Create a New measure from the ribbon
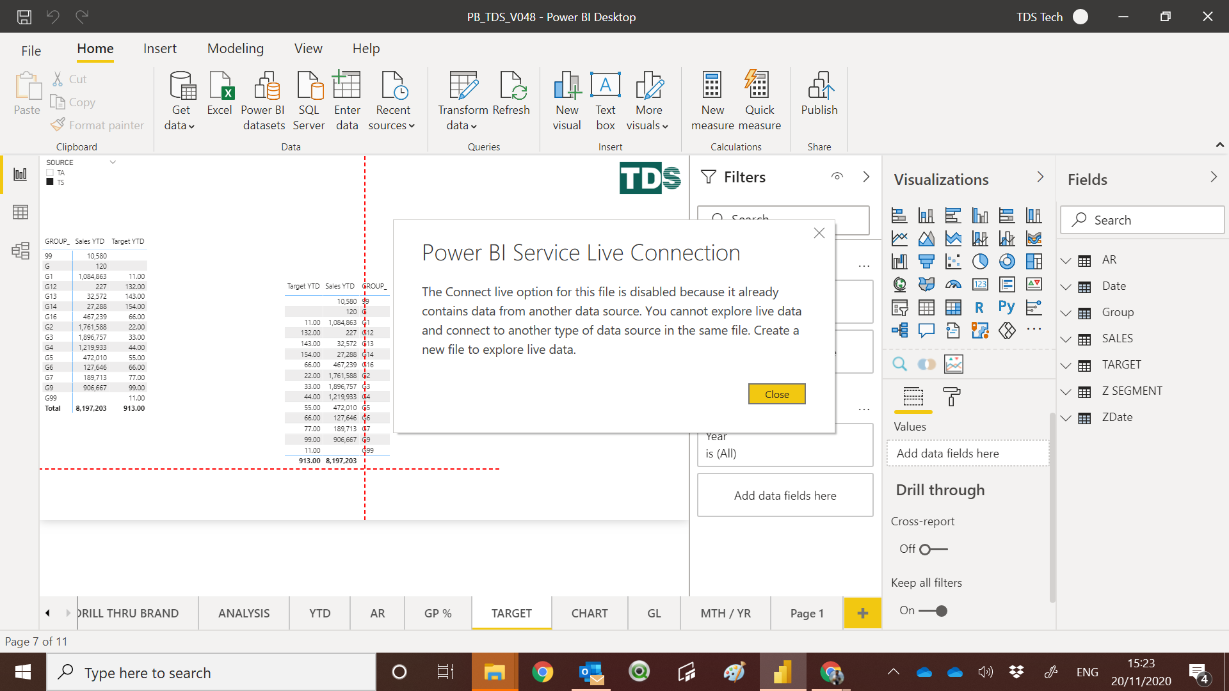 [712, 99]
